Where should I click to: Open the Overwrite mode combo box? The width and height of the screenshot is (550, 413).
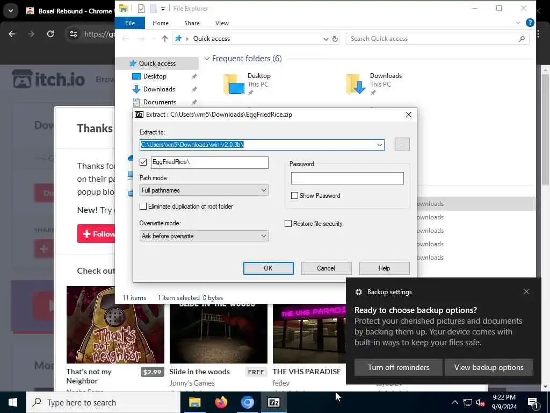click(204, 236)
